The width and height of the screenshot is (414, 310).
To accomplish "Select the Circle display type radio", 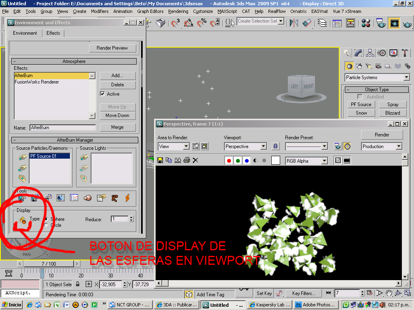I will [46, 225].
